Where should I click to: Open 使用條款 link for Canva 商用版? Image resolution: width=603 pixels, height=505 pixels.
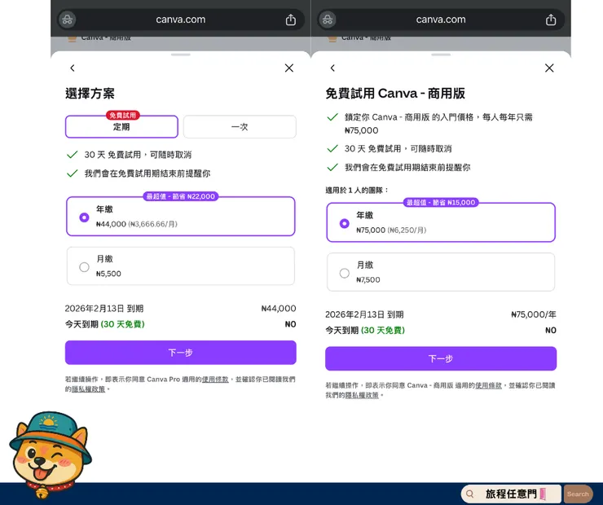coord(488,385)
